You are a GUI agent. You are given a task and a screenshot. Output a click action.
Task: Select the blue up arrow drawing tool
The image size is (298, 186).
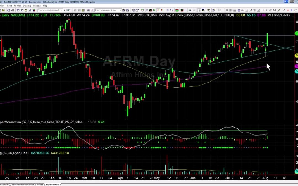coord(292,10)
